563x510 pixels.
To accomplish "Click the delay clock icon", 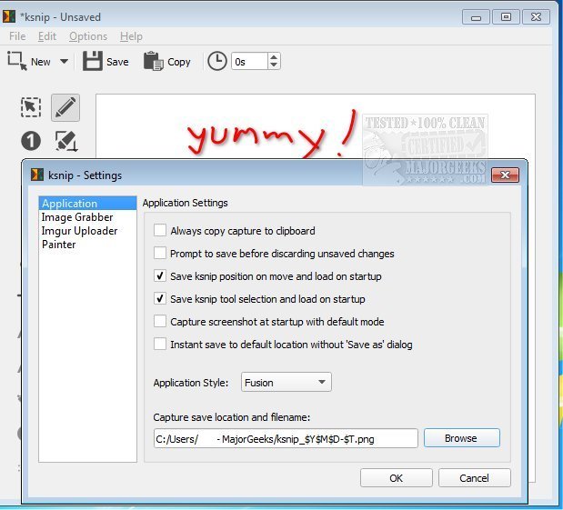I will (x=217, y=61).
